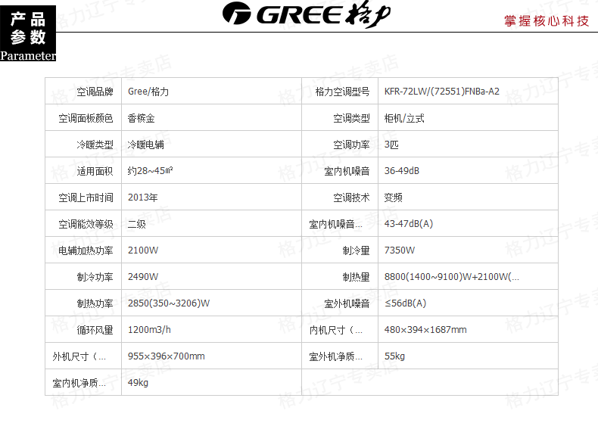
Task: Click the 制热功率 label
Action: click(95, 303)
